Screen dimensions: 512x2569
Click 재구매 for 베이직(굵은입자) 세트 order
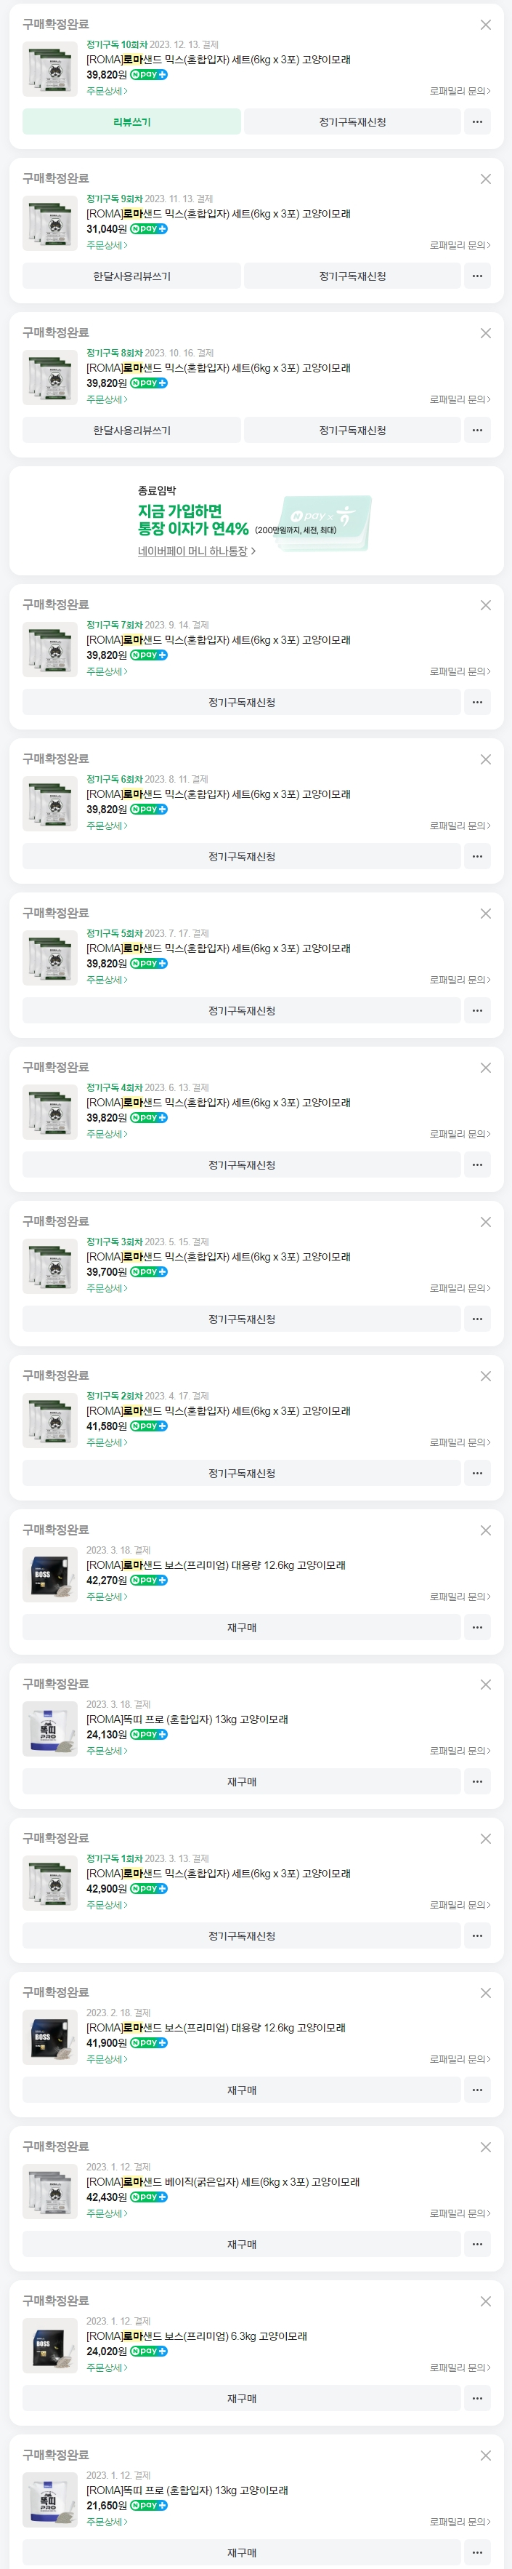pyautogui.click(x=241, y=2244)
